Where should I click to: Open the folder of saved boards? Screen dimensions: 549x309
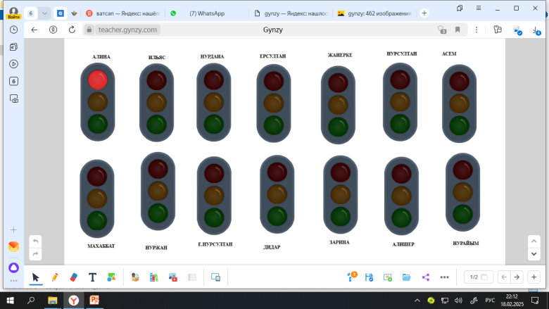click(407, 277)
